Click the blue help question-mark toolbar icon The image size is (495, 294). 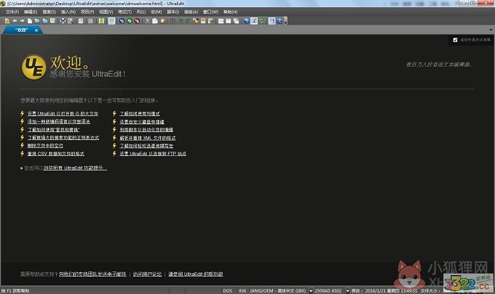[x=279, y=21]
